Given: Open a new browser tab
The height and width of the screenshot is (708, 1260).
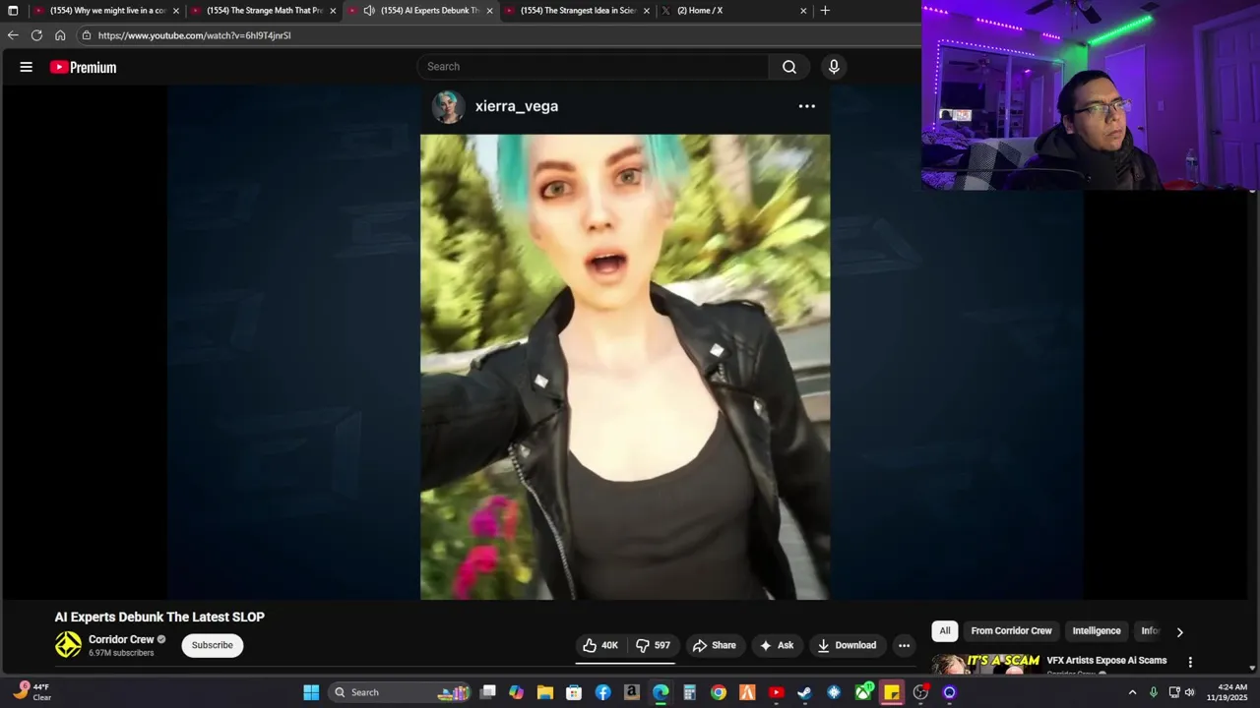Looking at the screenshot, I should (x=825, y=11).
